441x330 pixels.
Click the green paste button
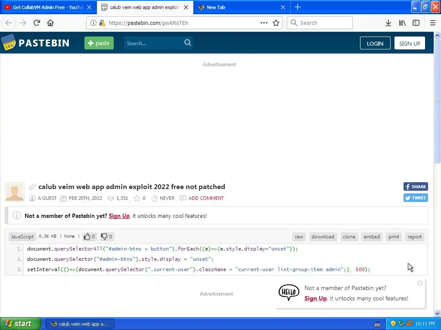pyautogui.click(x=99, y=43)
